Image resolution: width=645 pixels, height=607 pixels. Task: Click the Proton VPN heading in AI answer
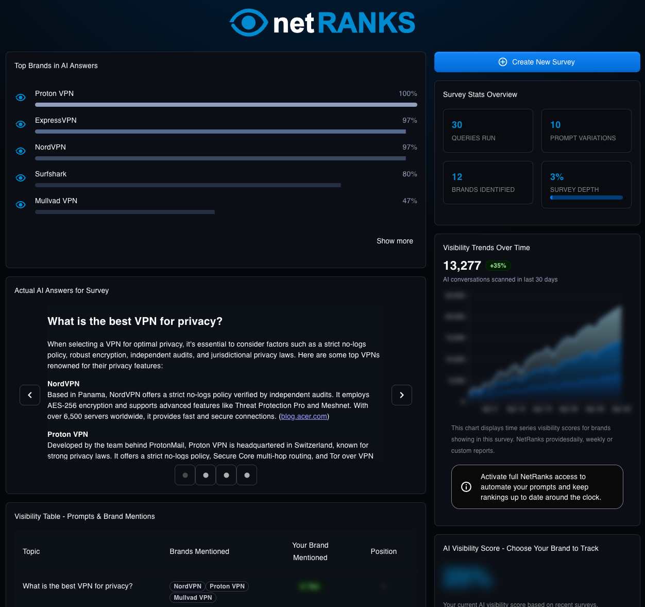67,434
